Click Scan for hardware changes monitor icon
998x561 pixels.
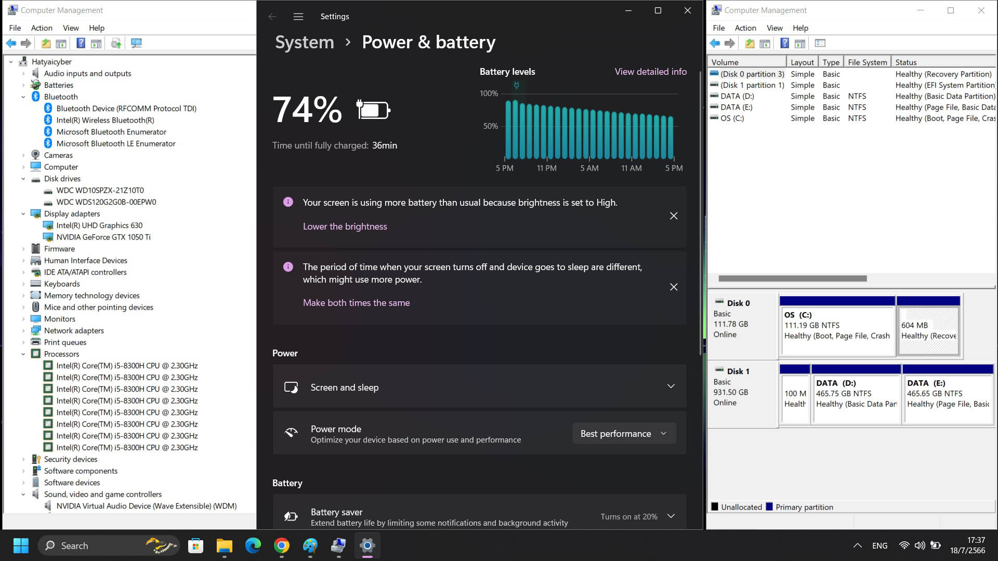136,44
